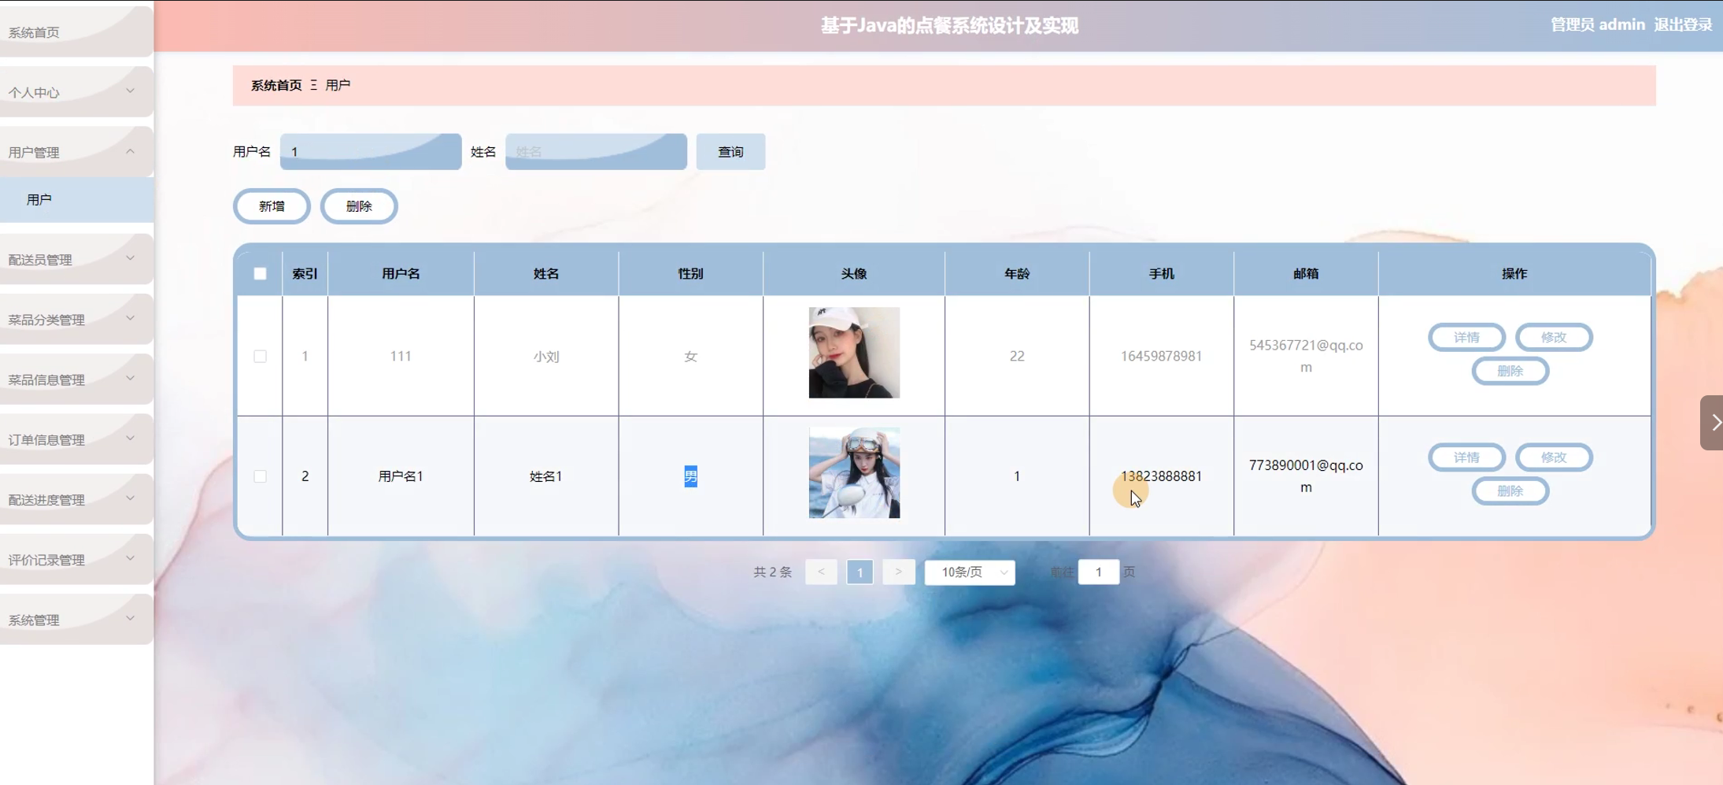Click the avatar photo of 姓名1
This screenshot has width=1723, height=785.
pyautogui.click(x=854, y=472)
